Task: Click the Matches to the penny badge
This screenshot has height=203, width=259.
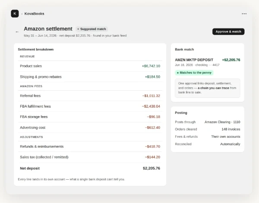Action: pyautogui.click(x=194, y=73)
